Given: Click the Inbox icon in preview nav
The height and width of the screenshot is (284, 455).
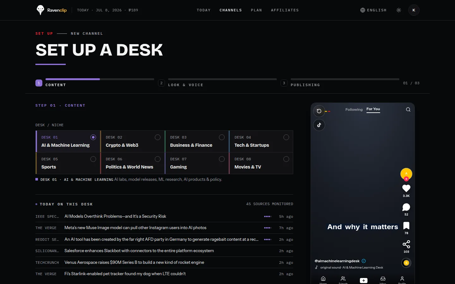Looking at the screenshot, I should tap(383, 279).
